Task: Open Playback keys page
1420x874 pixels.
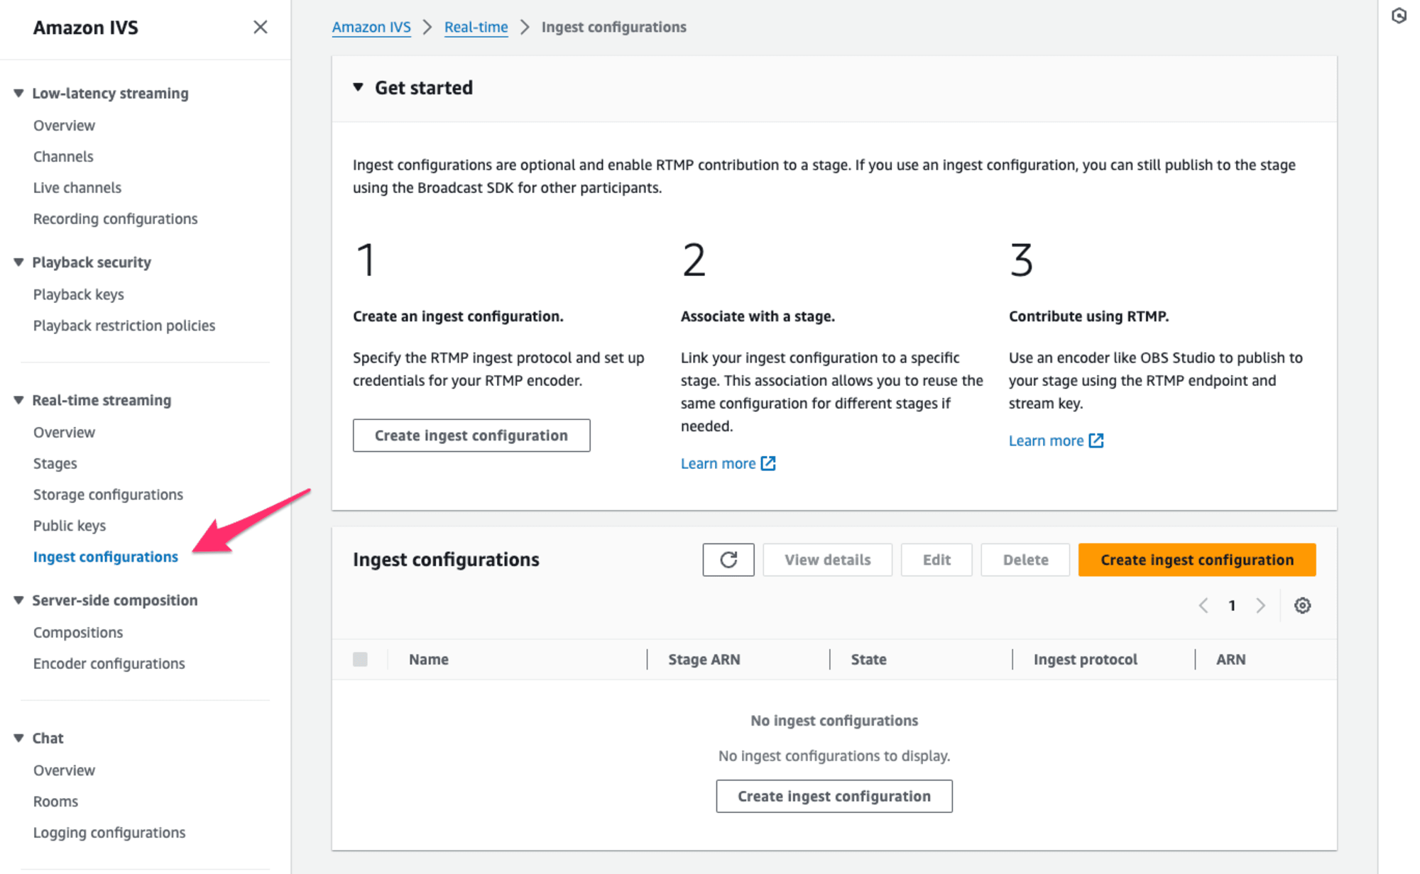Action: (78, 294)
